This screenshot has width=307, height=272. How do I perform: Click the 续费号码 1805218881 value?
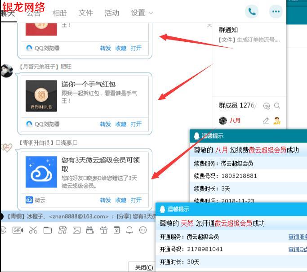[239, 176]
